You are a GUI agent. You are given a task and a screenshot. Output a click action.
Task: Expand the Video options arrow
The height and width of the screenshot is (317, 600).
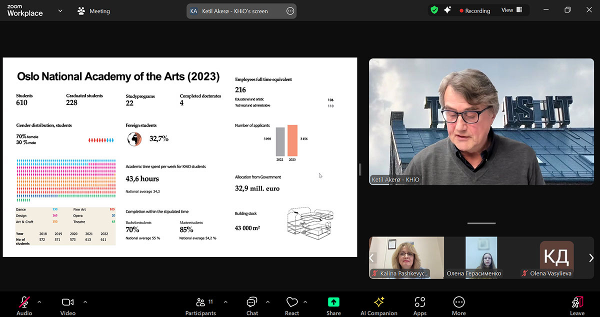coord(85,302)
